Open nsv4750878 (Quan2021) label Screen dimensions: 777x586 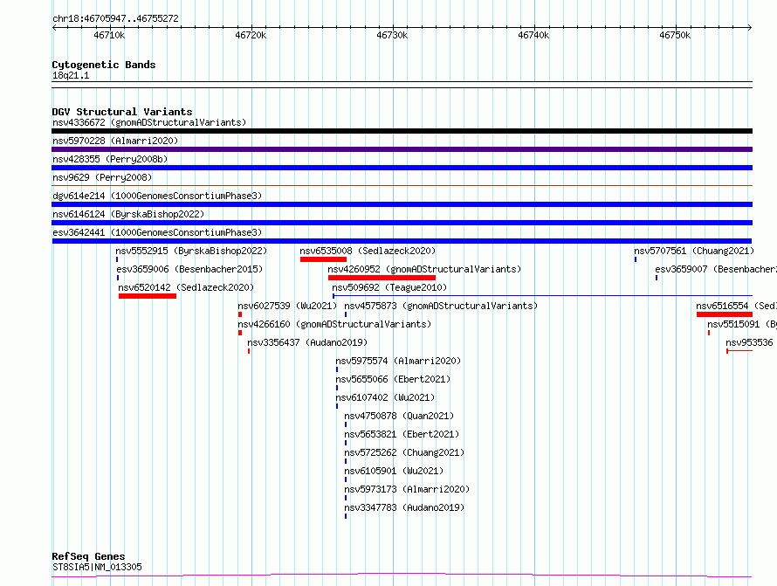click(x=399, y=416)
